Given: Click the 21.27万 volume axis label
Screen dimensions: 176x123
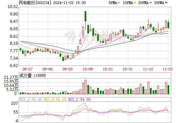Looking at the screenshot, I should (11, 78).
